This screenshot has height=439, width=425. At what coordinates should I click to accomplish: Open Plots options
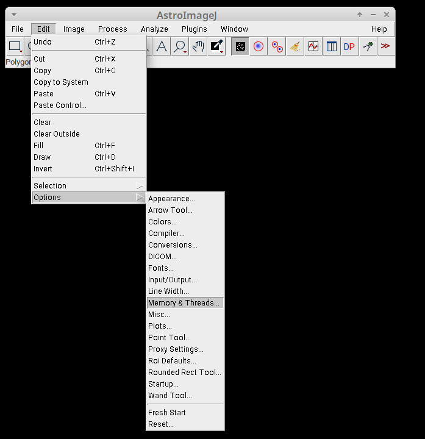pyautogui.click(x=185, y=326)
